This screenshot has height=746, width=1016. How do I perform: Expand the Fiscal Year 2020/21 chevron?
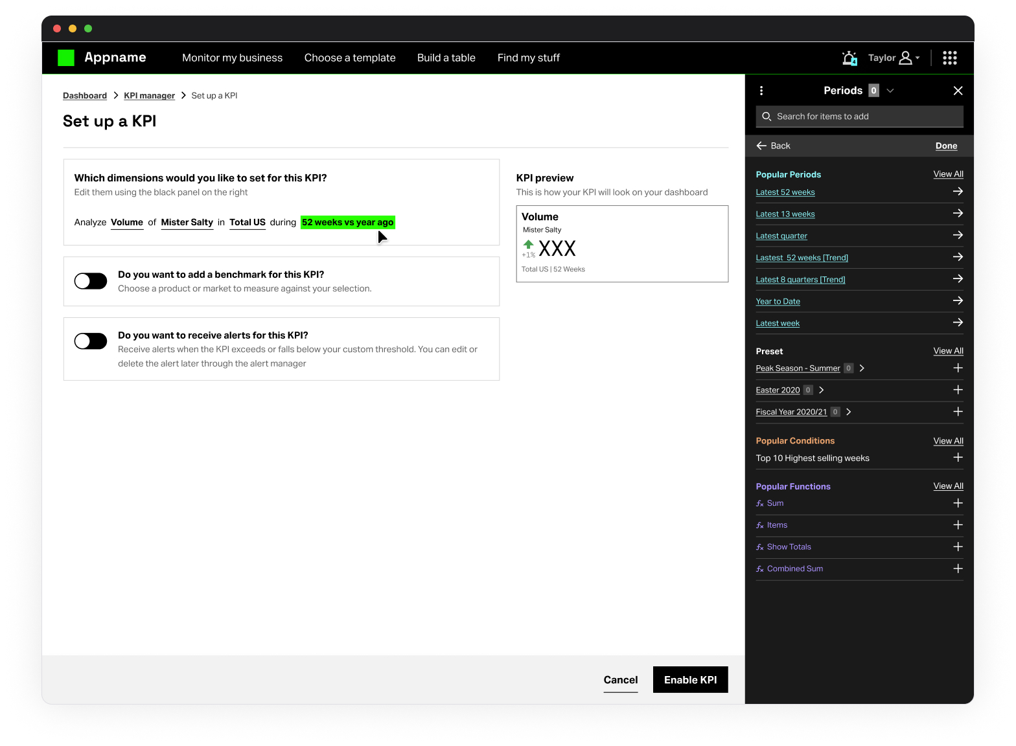click(849, 412)
